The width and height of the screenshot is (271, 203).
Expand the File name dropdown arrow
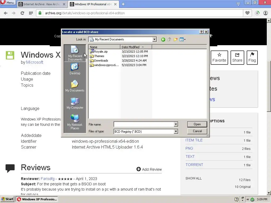[x=176, y=124]
